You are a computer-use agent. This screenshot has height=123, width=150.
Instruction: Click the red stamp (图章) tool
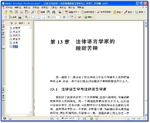(x=41, y=12)
